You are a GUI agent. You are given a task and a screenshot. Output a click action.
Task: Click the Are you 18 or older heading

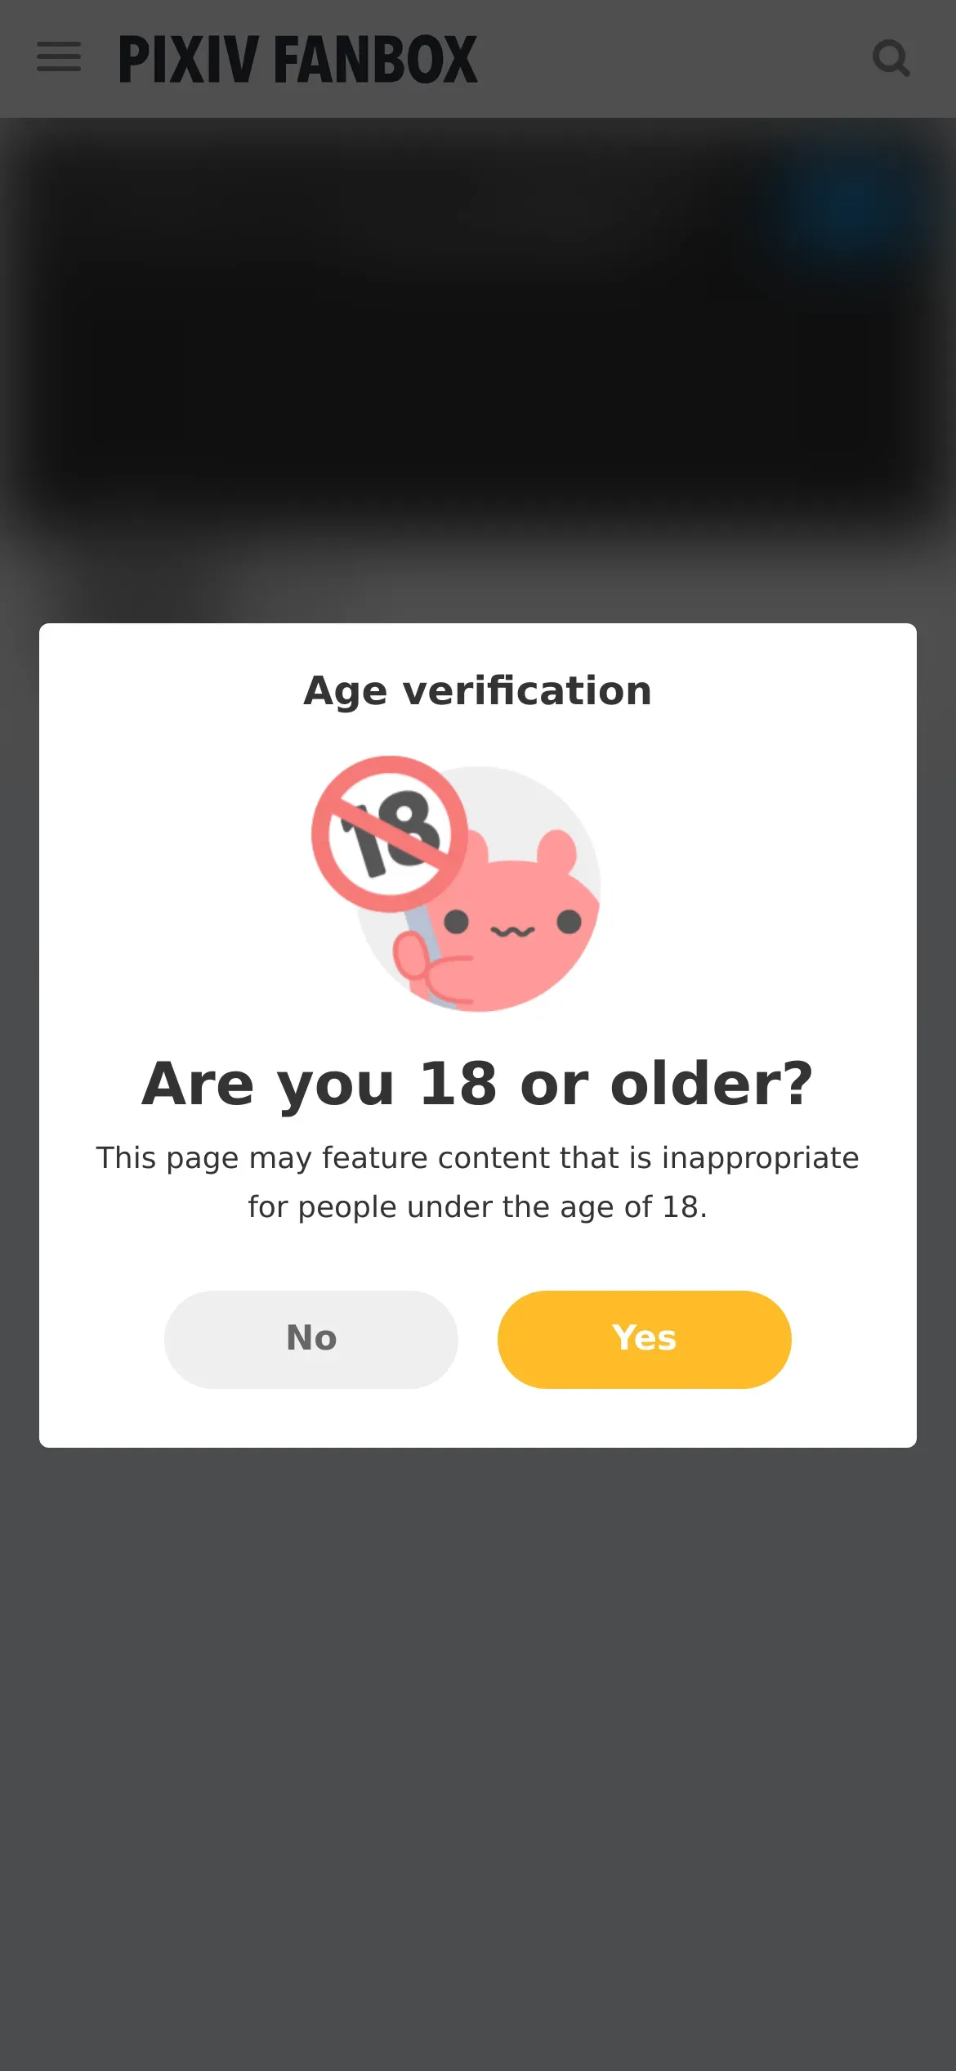pos(478,1084)
